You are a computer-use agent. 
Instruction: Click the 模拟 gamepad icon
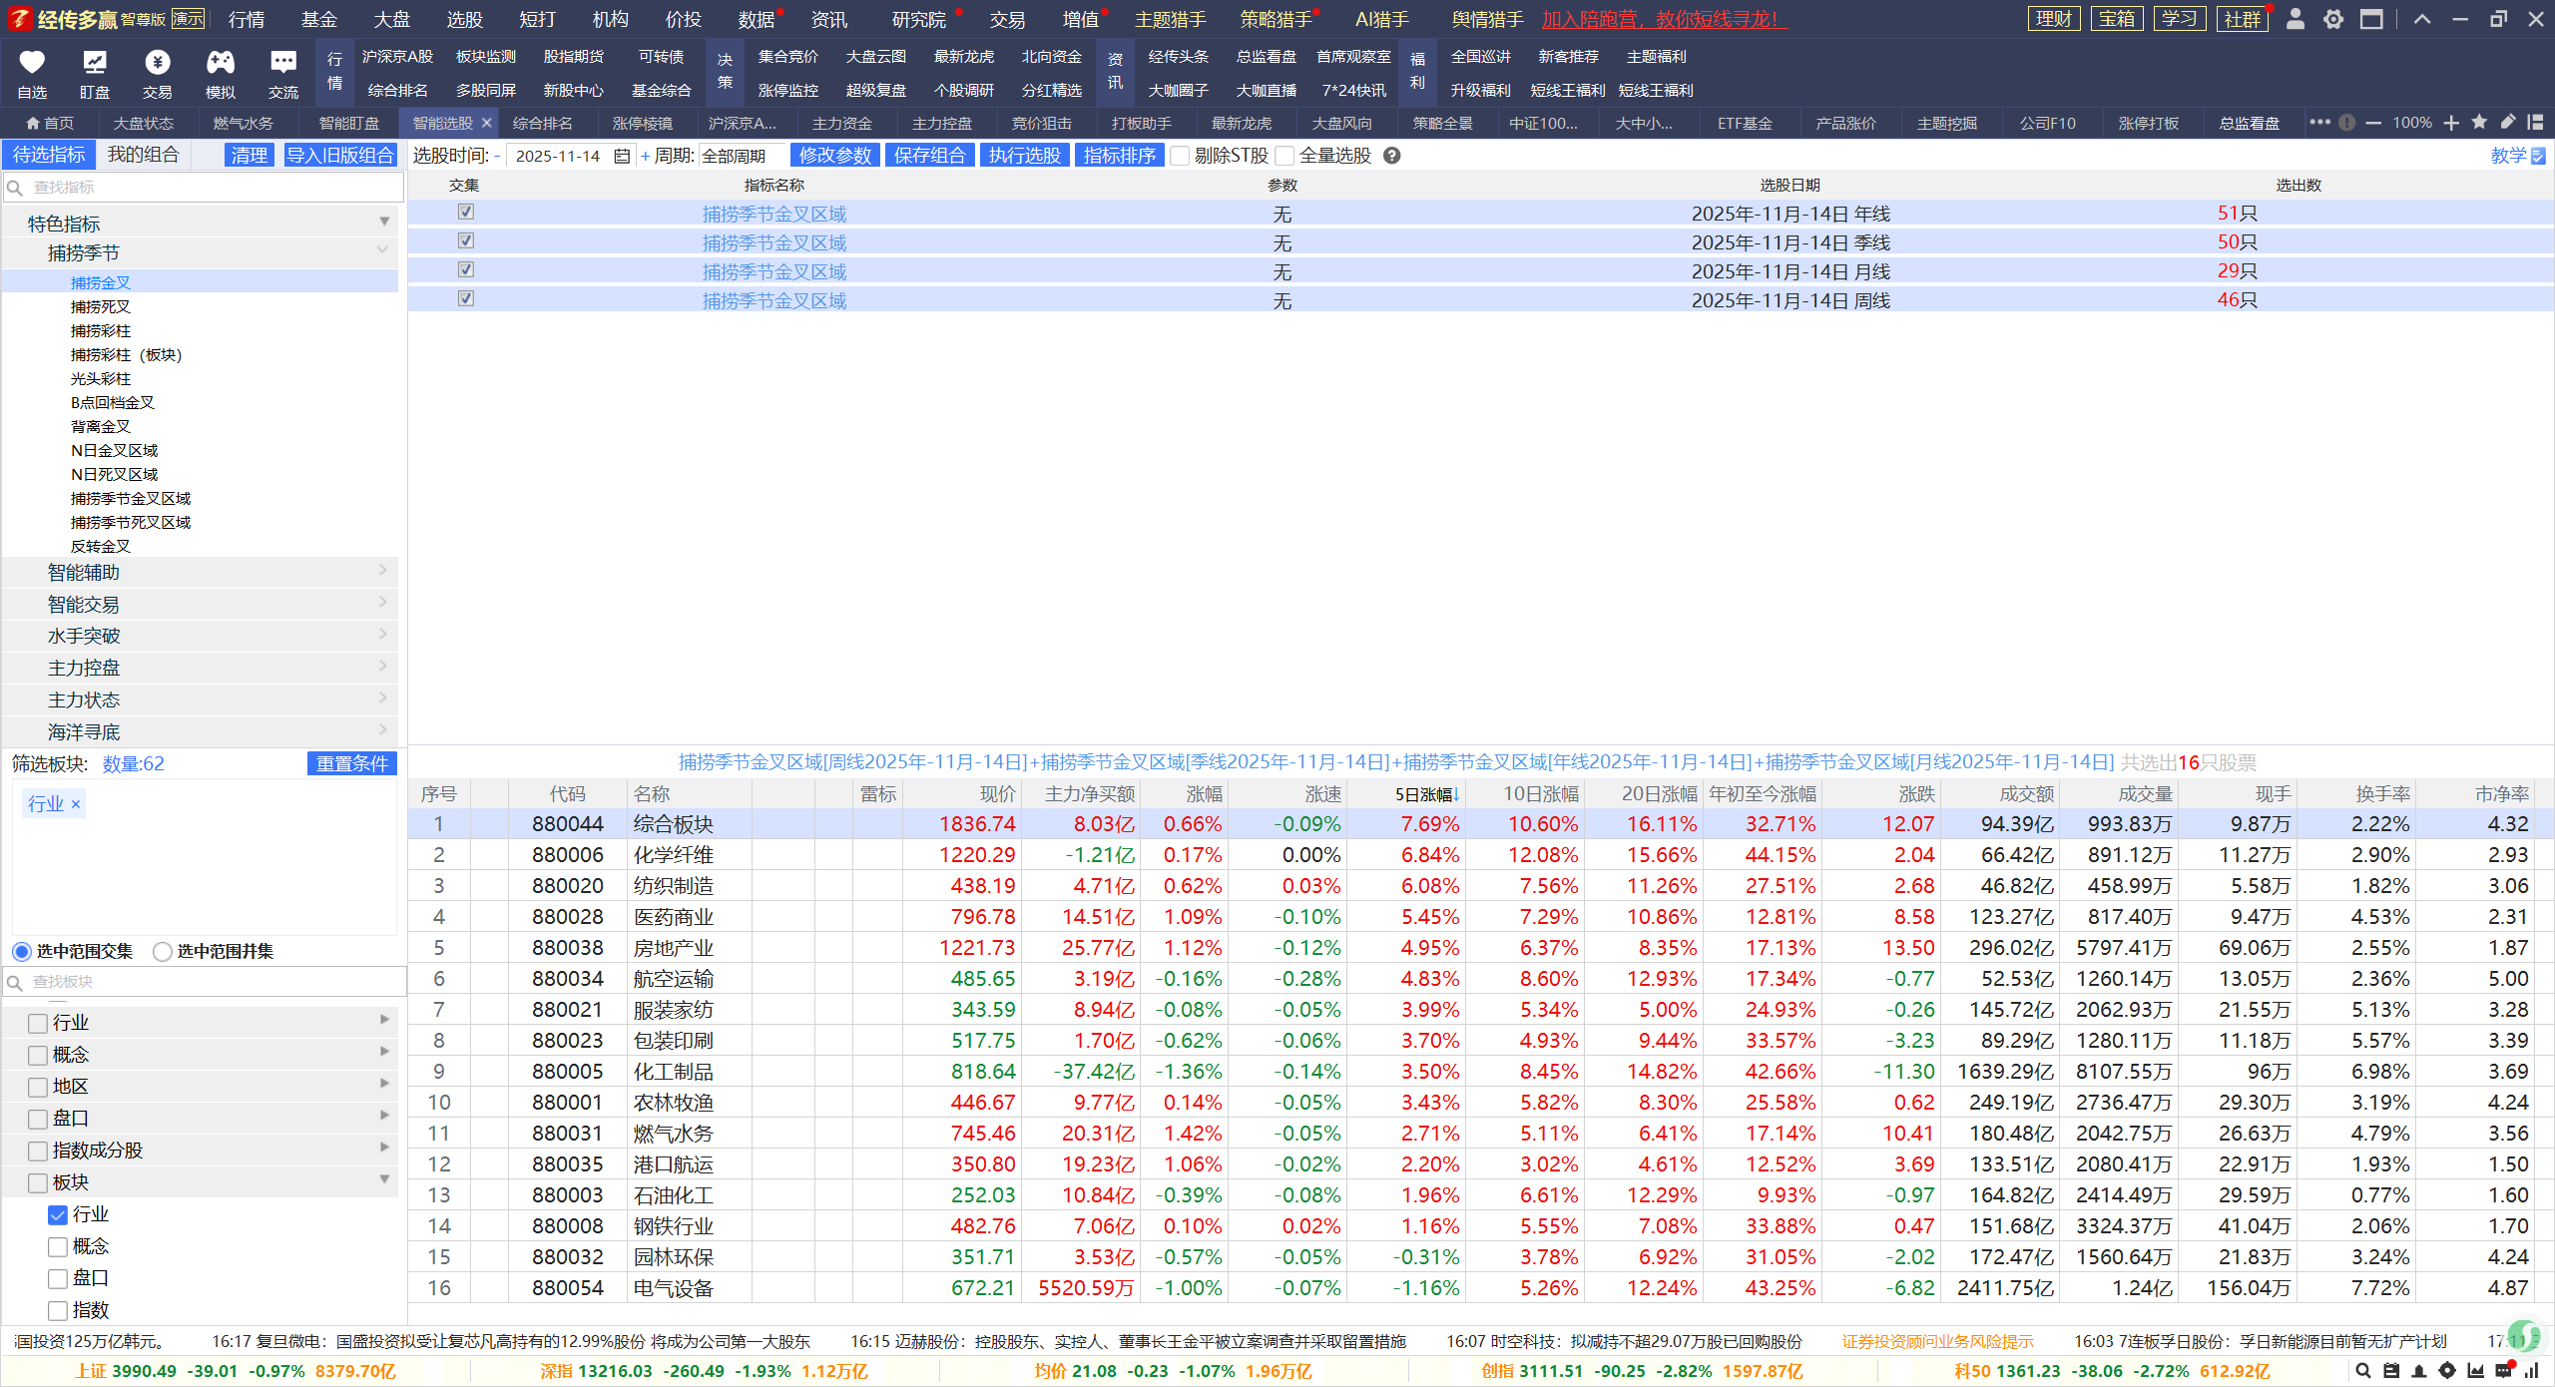point(220,63)
